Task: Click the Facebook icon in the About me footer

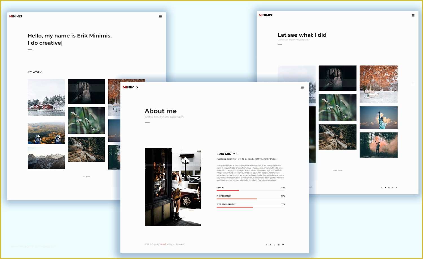Action: [x=266, y=245]
